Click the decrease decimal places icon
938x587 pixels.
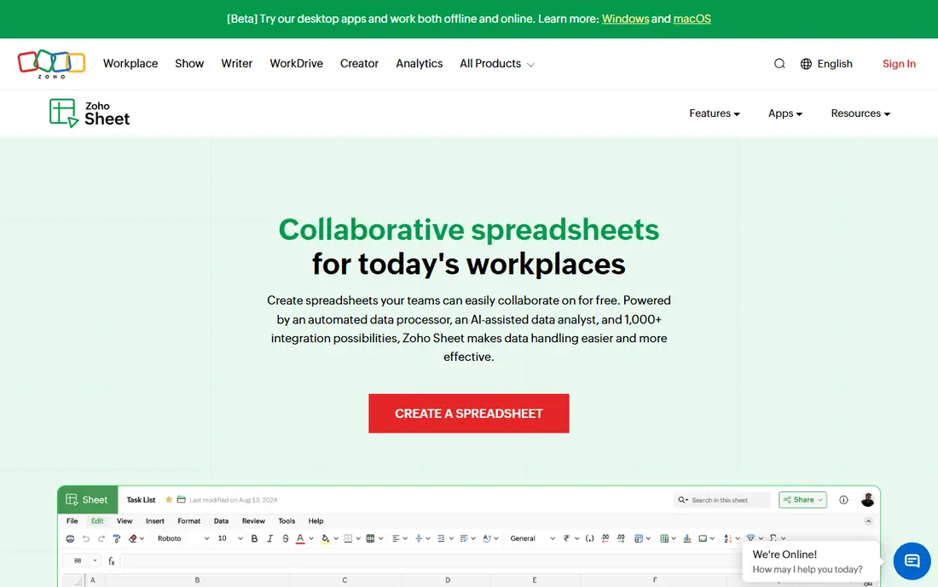coord(605,538)
